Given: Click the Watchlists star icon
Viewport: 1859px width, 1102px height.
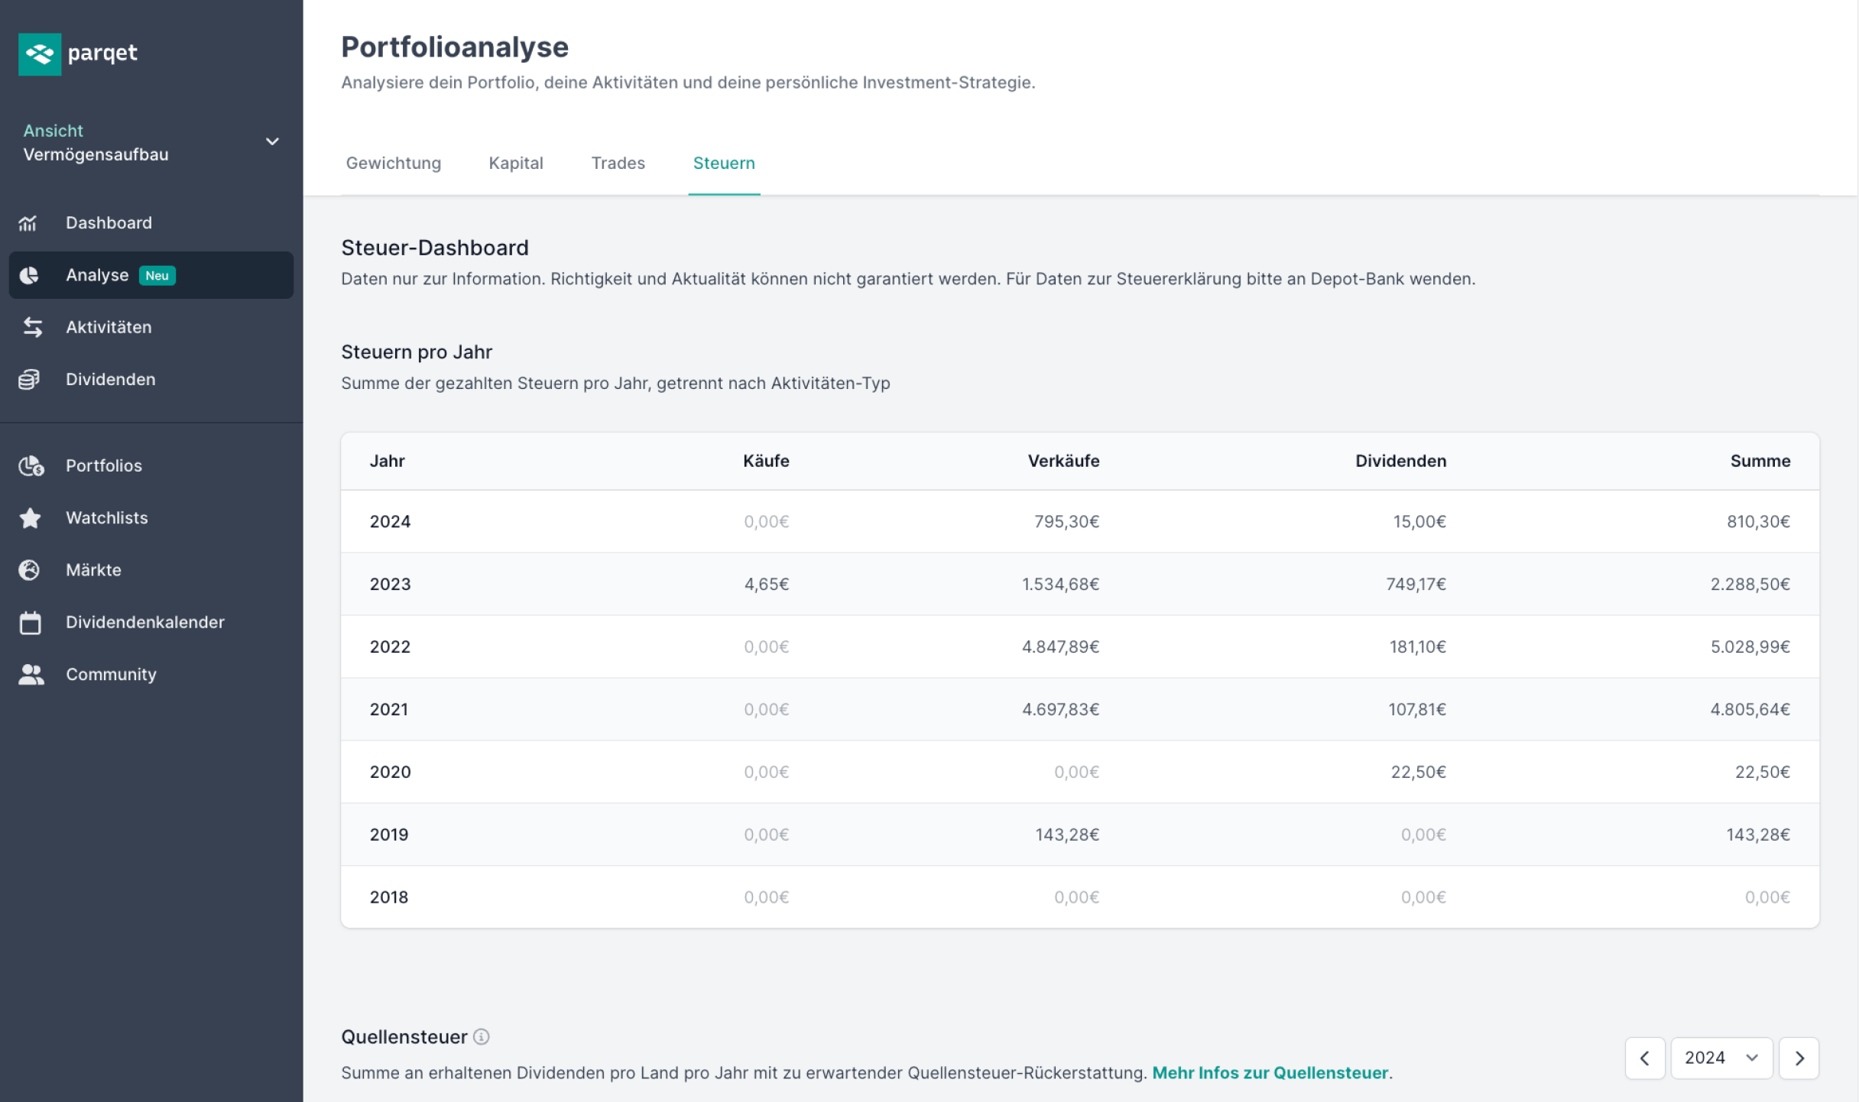Looking at the screenshot, I should click(31, 518).
